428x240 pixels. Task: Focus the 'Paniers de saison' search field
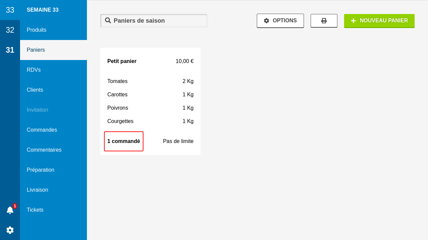pos(157,21)
